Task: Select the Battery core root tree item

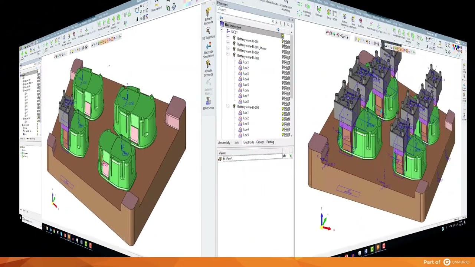Action: (233, 26)
